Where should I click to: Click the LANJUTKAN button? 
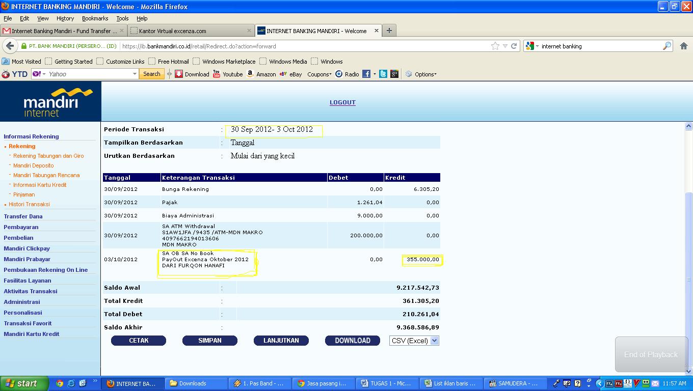pyautogui.click(x=281, y=341)
